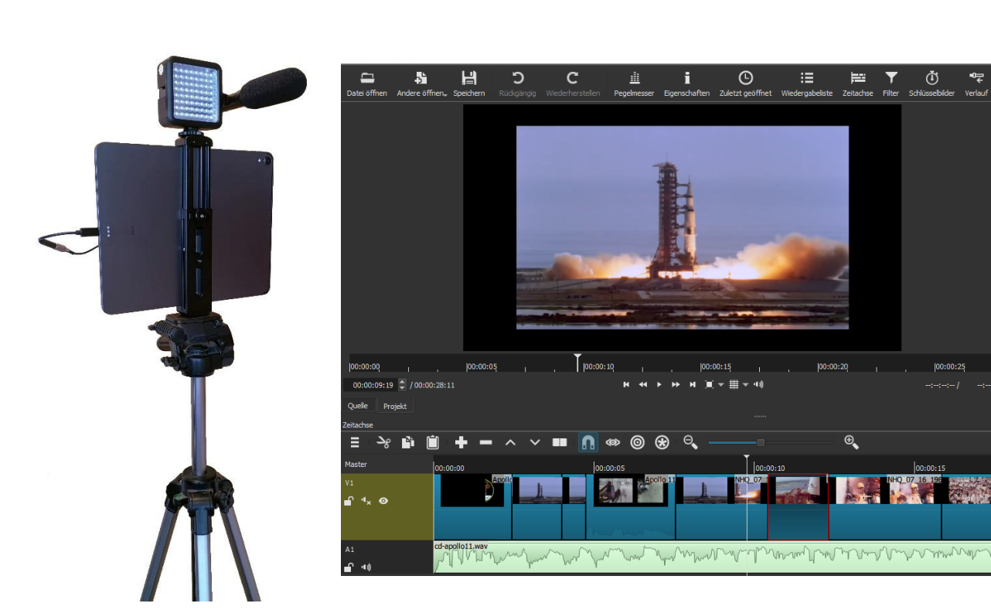This screenshot has height=610, width=991.
Task: Click the fast forward playback button
Action: [x=676, y=384]
